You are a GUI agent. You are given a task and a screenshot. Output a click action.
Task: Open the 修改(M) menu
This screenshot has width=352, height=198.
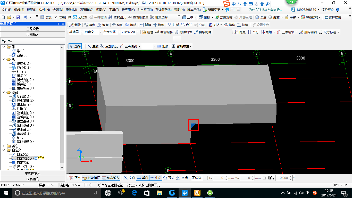click(x=71, y=10)
